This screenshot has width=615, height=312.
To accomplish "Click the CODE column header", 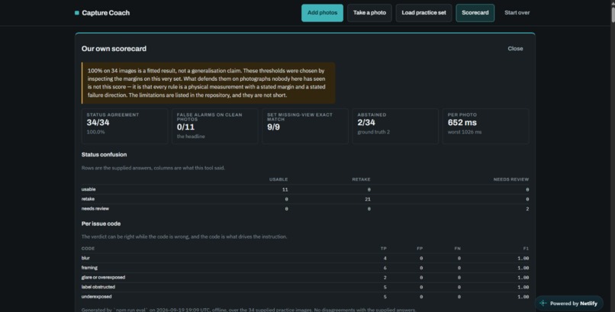I will [x=88, y=249].
